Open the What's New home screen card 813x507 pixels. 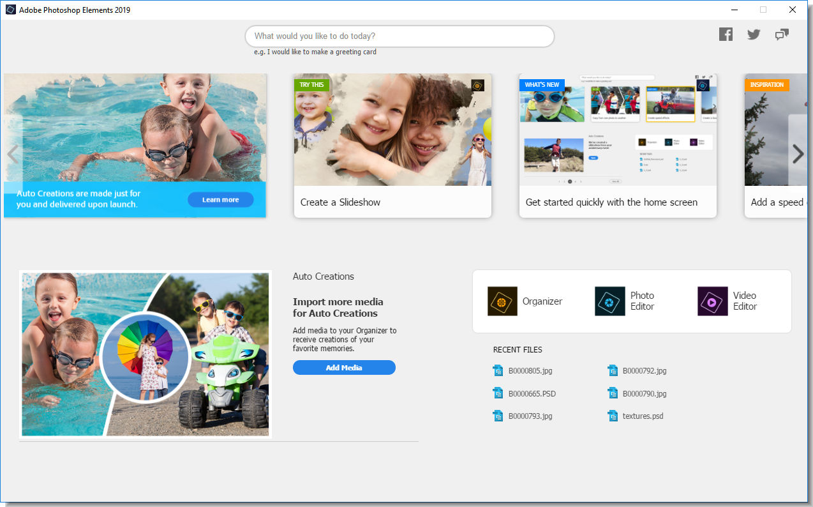pos(618,146)
